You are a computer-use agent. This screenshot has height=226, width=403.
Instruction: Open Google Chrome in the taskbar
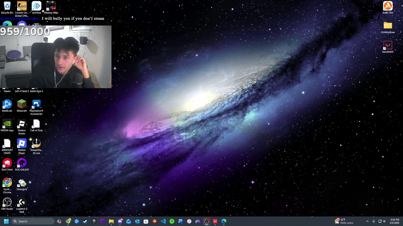[68, 221]
